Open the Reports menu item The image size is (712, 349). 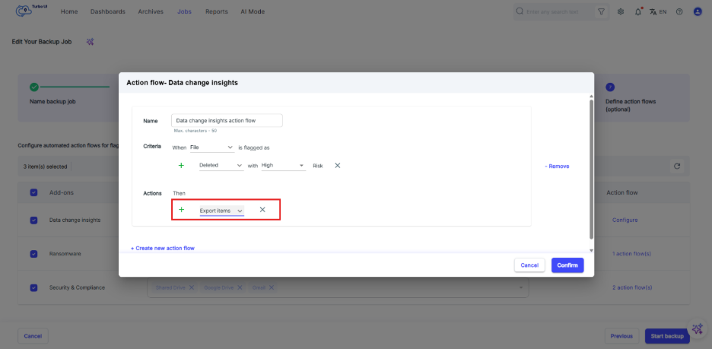pyautogui.click(x=216, y=12)
